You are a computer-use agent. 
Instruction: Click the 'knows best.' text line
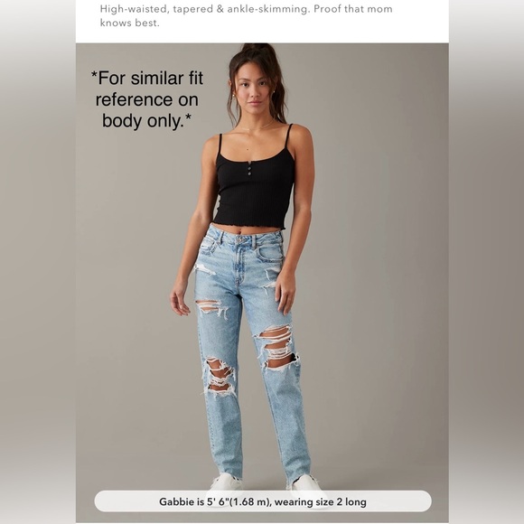tap(130, 23)
